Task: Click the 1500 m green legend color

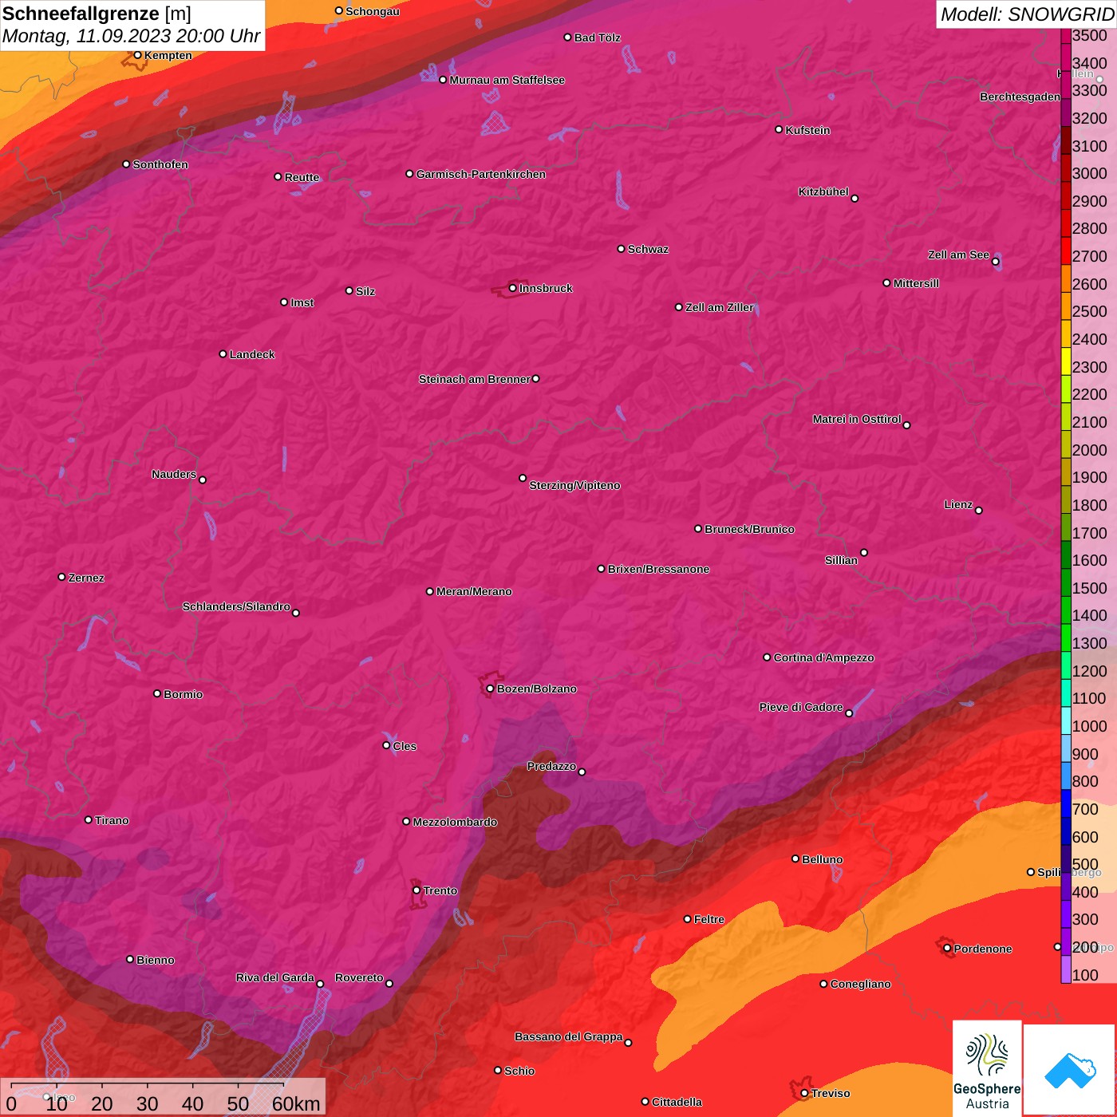Action: click(1066, 583)
